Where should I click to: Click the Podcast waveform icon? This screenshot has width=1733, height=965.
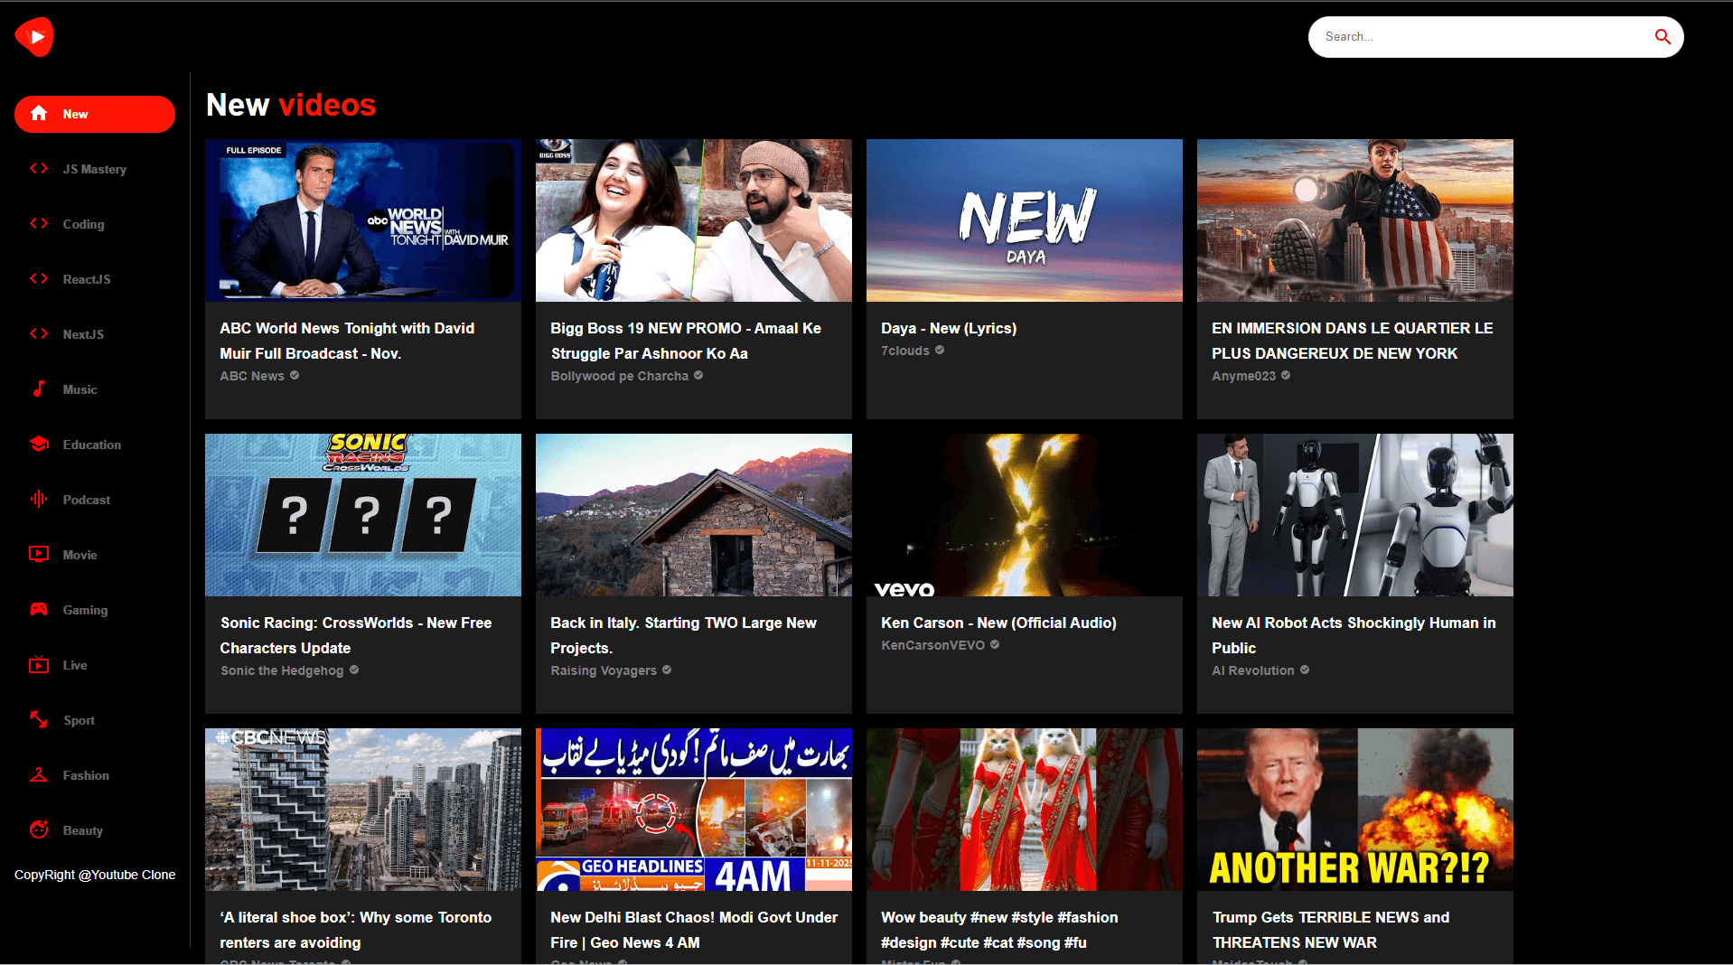[39, 500]
